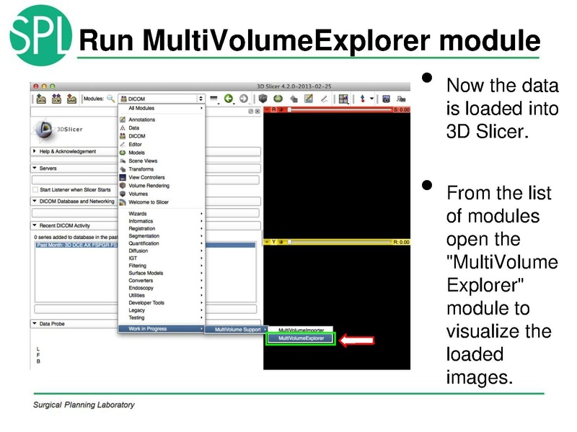Click the green back navigation arrow
This screenshot has height=432, width=577.
tap(228, 99)
